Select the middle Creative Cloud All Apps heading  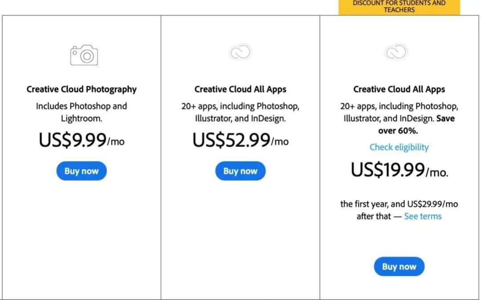pos(240,89)
